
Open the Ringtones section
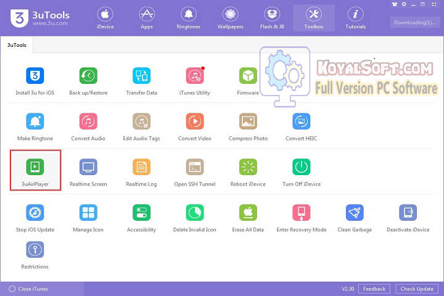point(188,18)
